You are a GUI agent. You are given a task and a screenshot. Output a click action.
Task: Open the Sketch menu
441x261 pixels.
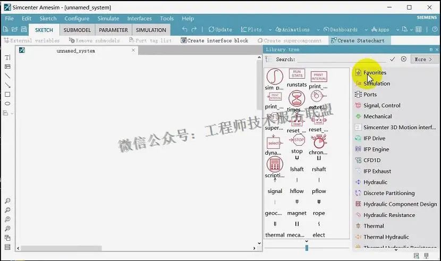[x=48, y=19]
